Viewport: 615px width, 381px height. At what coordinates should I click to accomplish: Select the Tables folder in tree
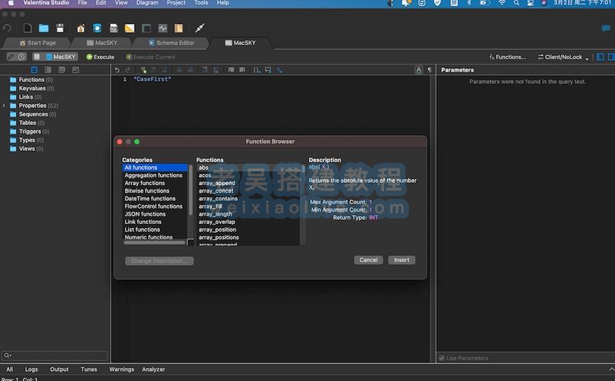click(27, 123)
